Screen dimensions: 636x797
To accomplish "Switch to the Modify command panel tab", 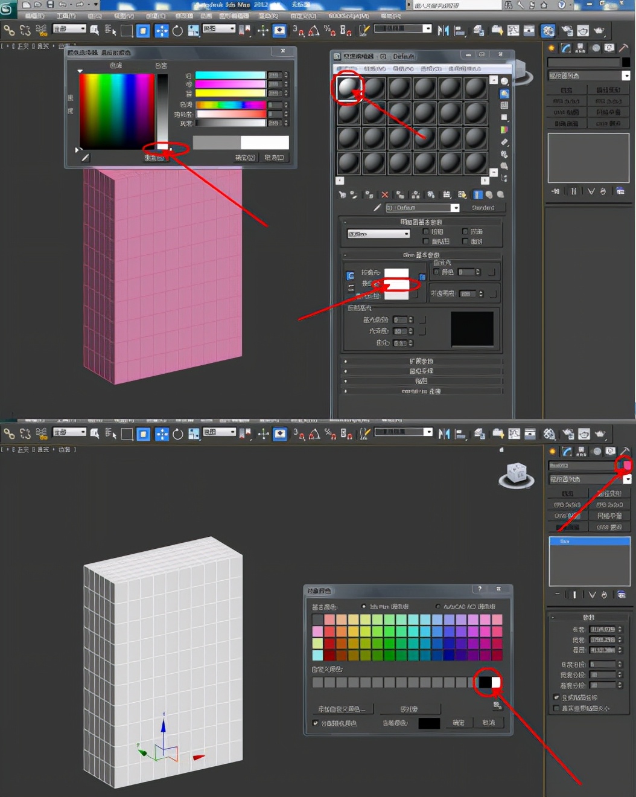I will [565, 48].
